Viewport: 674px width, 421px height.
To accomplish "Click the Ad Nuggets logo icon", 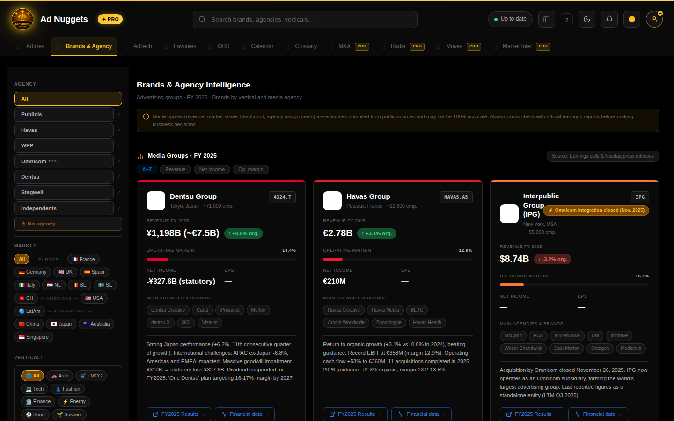I will click(x=22, y=19).
